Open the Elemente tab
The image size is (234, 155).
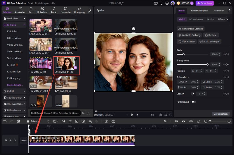pyautogui.click(x=66, y=10)
